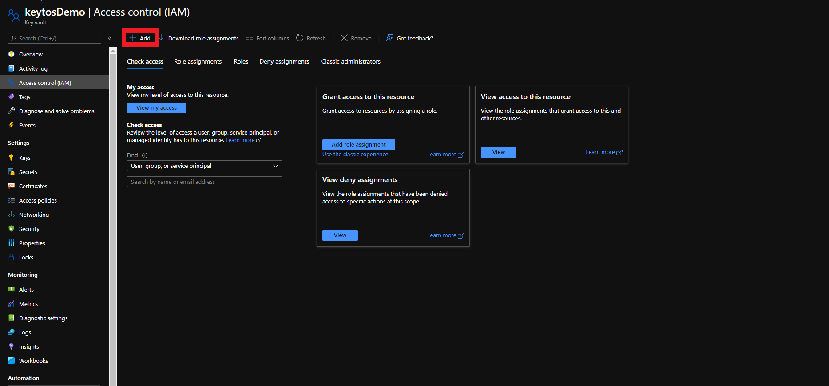829x386 pixels.
Task: Switch to the Deny assignments tab
Action: pos(284,61)
